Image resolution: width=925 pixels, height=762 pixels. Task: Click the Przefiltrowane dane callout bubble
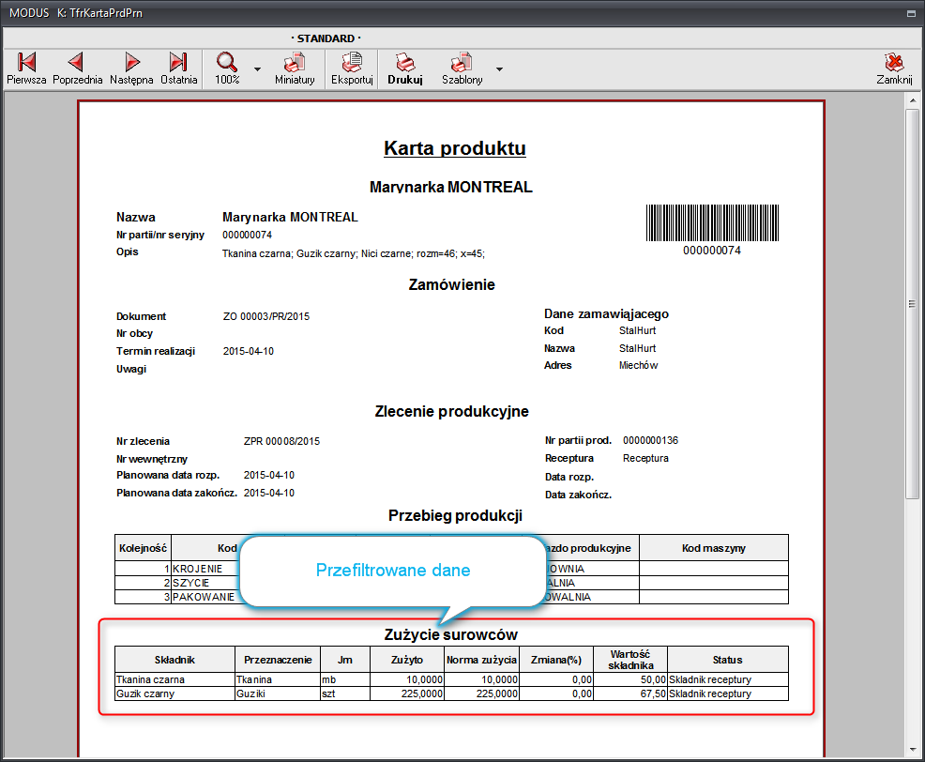392,570
